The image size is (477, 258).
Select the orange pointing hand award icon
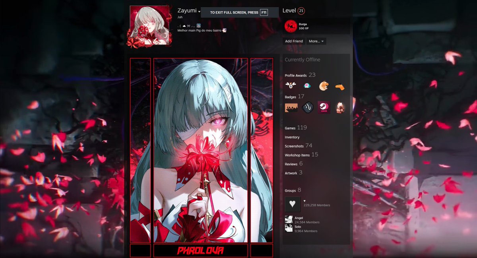(x=340, y=86)
